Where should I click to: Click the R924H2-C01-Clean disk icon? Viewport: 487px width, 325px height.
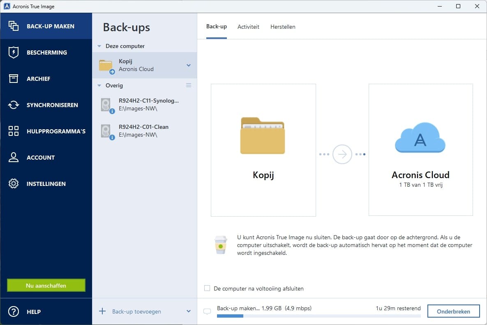[106, 131]
